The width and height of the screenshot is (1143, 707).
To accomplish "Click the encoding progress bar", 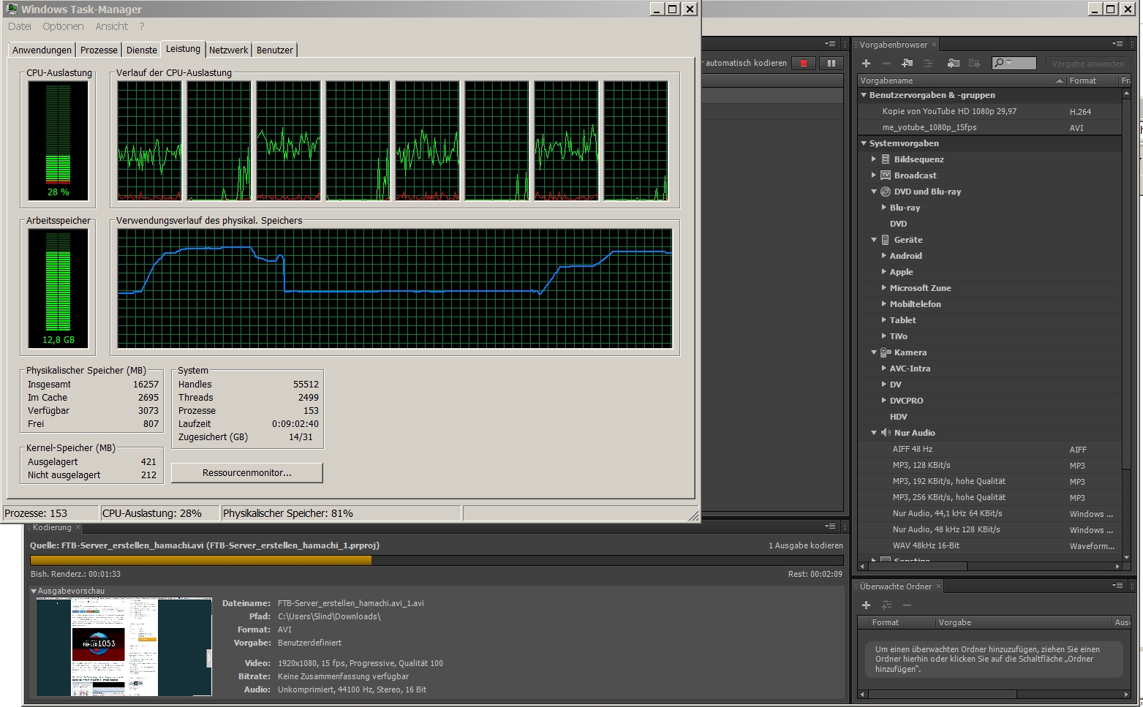I will click(x=436, y=561).
